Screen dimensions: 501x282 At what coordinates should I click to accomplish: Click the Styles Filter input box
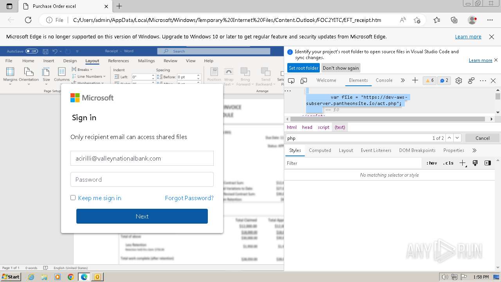coord(353,163)
